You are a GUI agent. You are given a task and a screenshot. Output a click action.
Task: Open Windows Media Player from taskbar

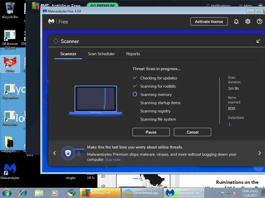[x=55, y=193]
